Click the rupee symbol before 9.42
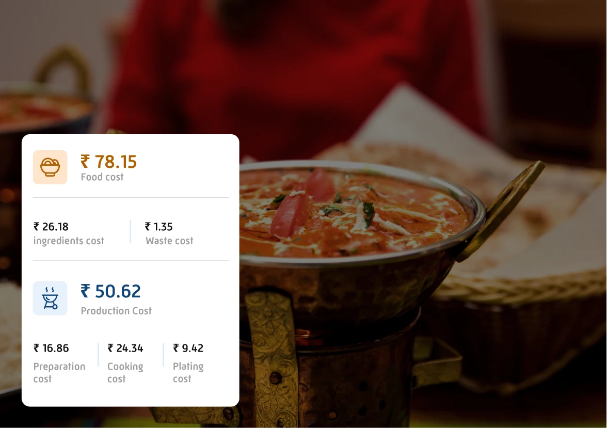 [175, 348]
